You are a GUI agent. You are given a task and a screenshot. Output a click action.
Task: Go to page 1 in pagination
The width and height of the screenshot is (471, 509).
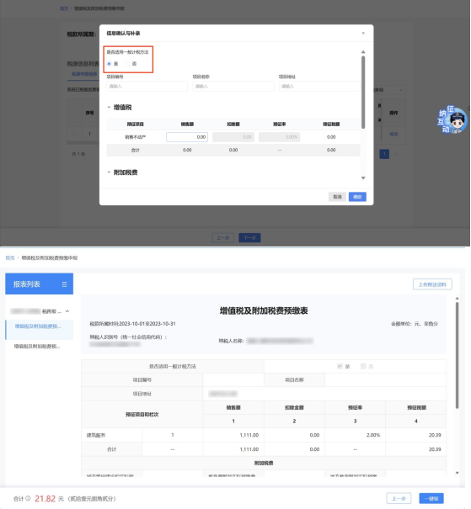384,154
